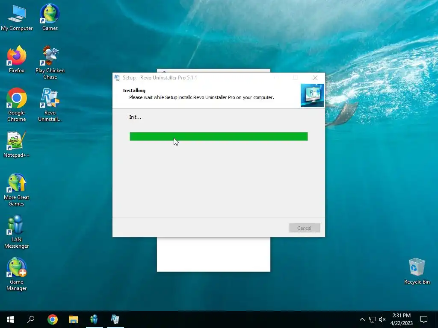Open the clock and date flyout

pos(401,319)
